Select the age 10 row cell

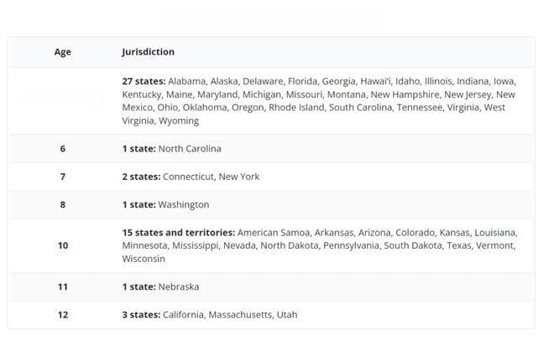pos(63,245)
